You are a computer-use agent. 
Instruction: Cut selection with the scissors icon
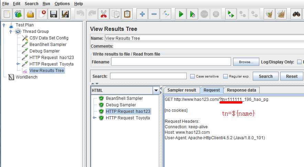click(x=104, y=14)
